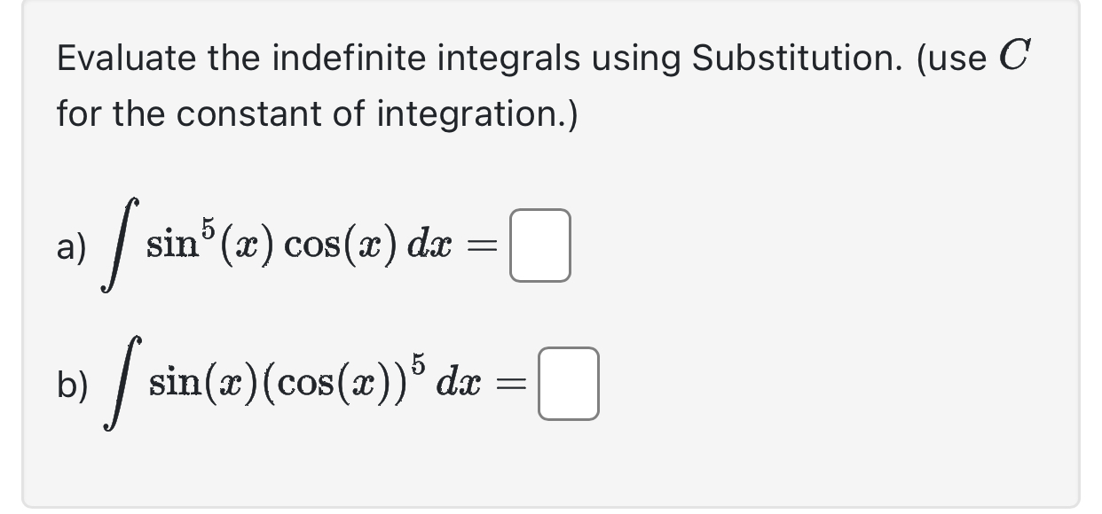
Task: Select the expression (cos(x))^5 in part b
Action: 346,381
